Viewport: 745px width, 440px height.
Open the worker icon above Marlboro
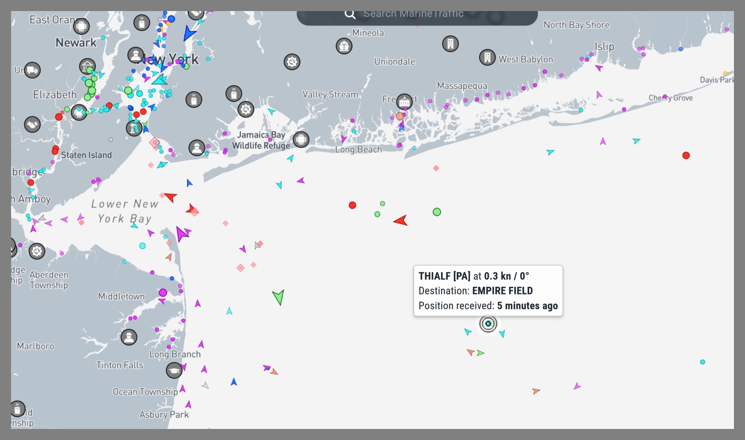coord(129,337)
